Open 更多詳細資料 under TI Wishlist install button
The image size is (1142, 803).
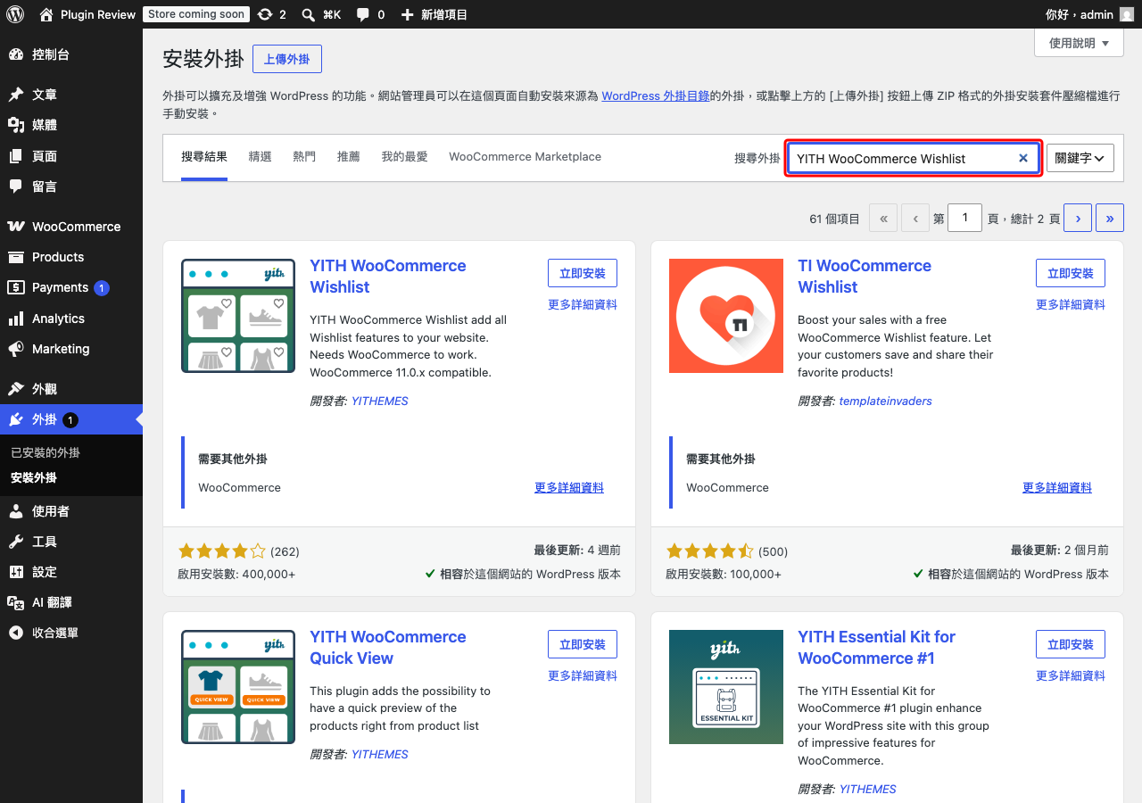click(x=1071, y=304)
